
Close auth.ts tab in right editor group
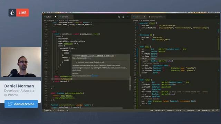point(144,17)
